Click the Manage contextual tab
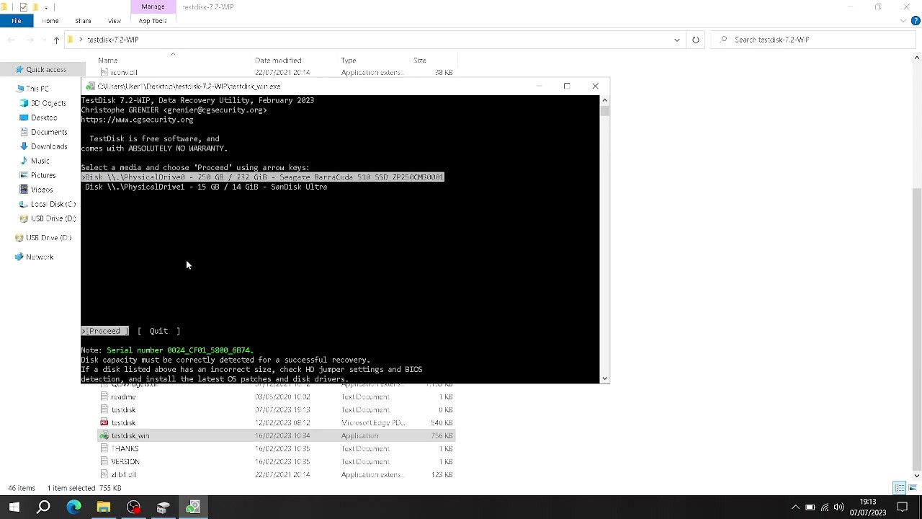The image size is (922, 519). [153, 6]
